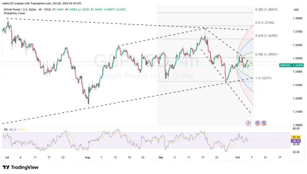Click the Aug label on the time axis

pyautogui.click(x=87, y=157)
